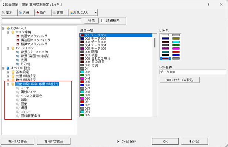
Task: Select list row 010 付箋
Action: coord(116,65)
